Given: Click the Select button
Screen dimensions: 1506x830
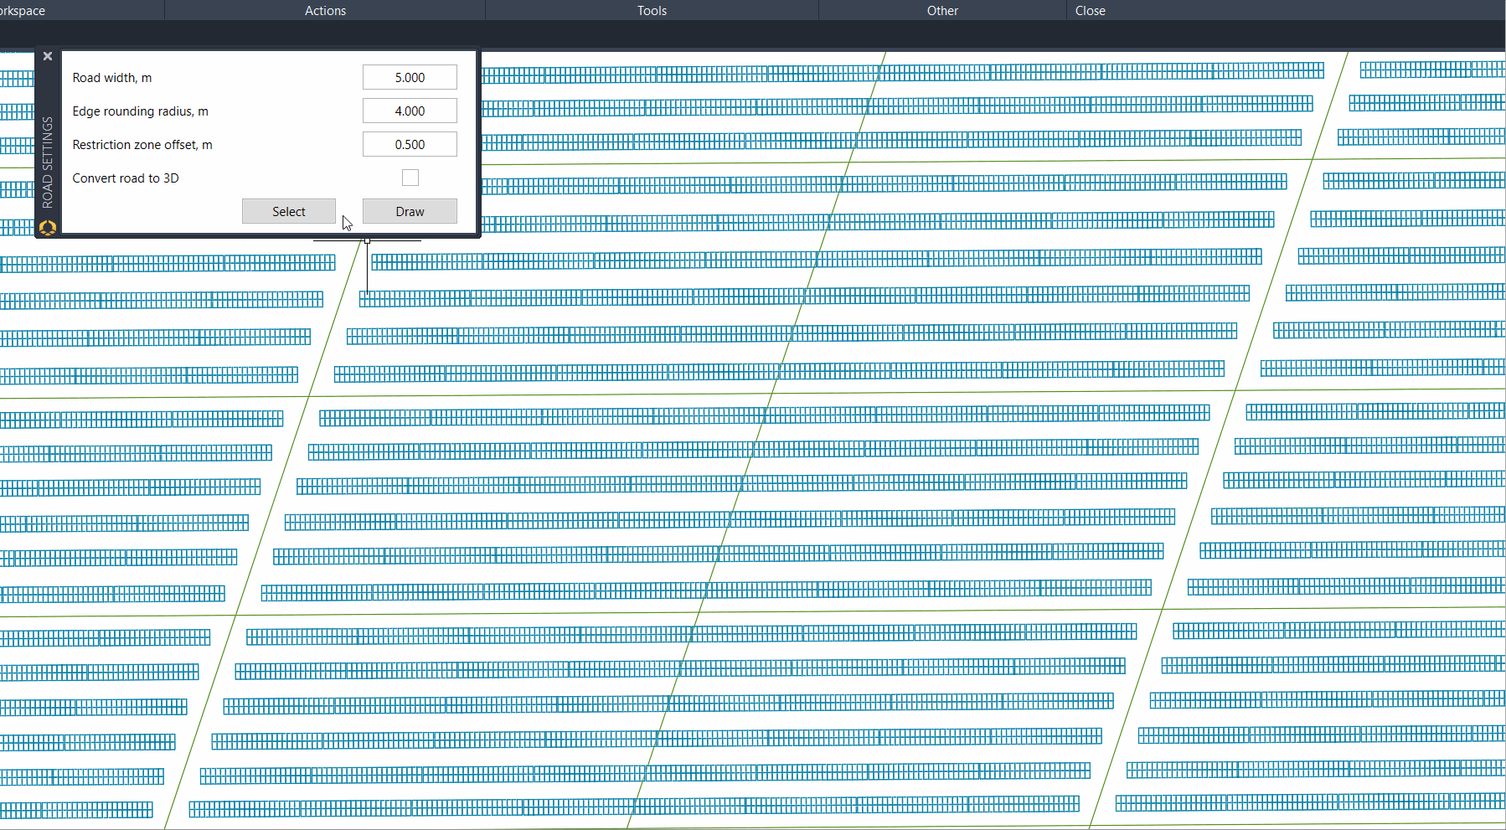Looking at the screenshot, I should (289, 211).
